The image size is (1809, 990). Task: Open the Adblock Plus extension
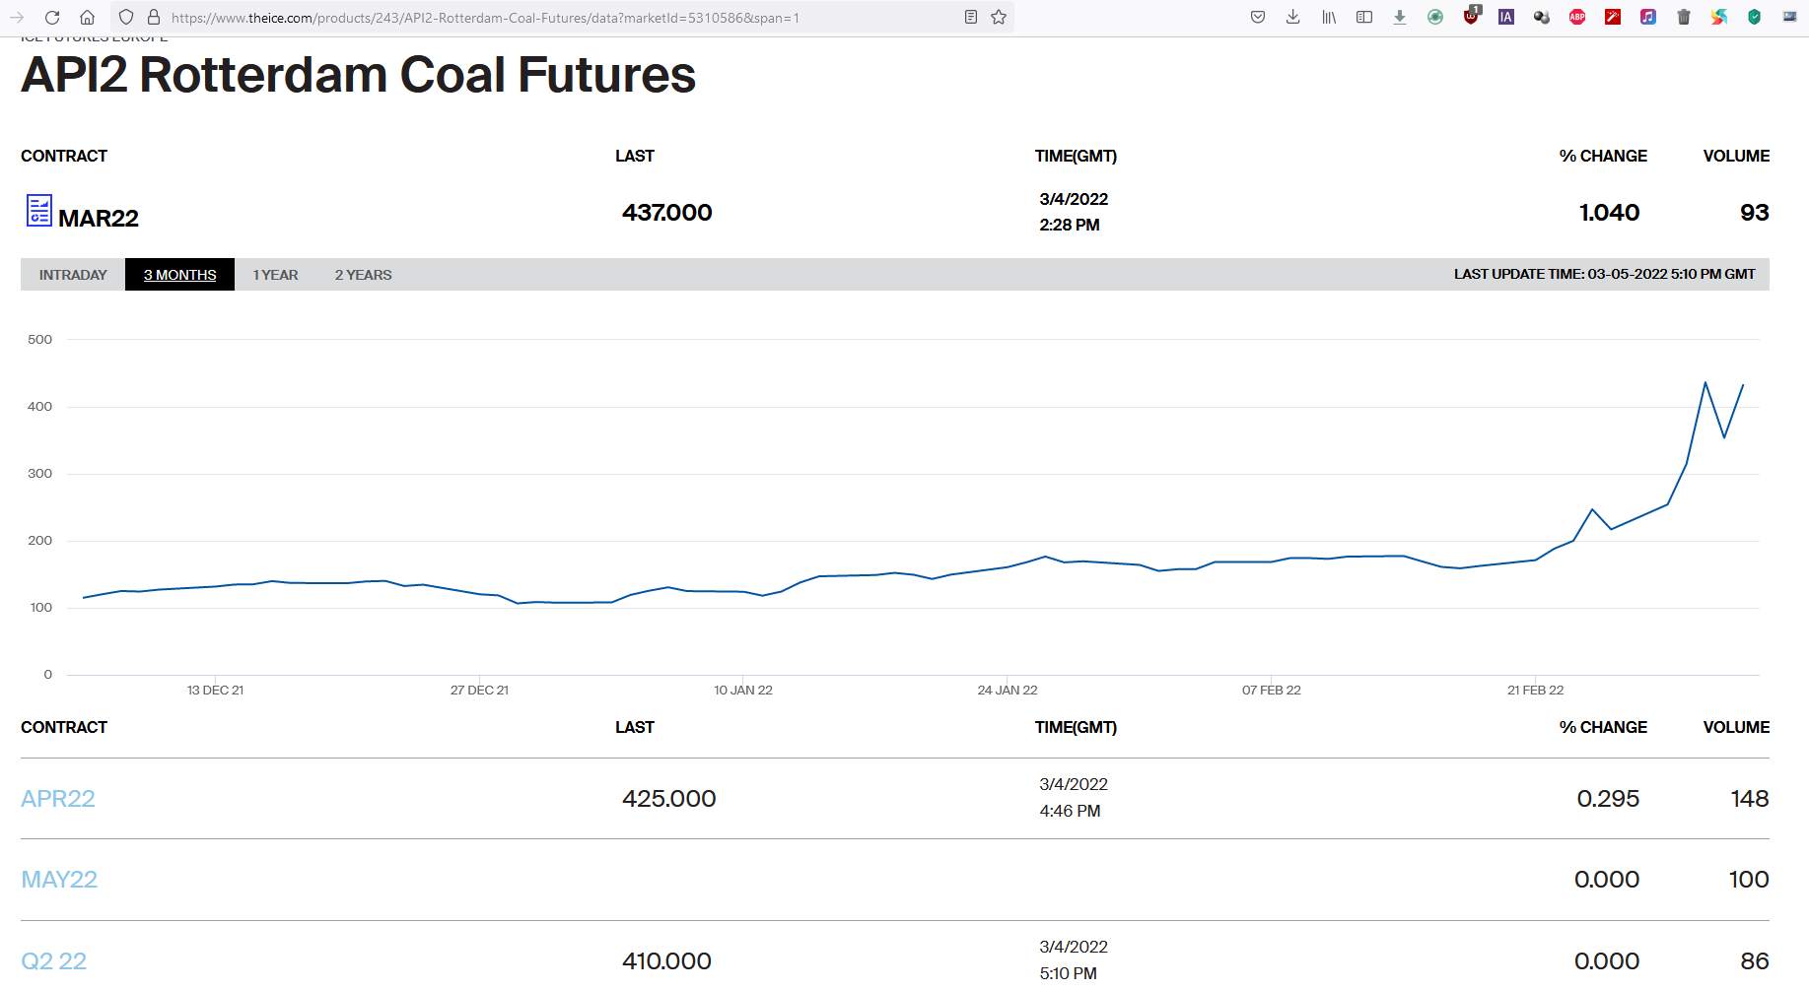click(x=1577, y=18)
